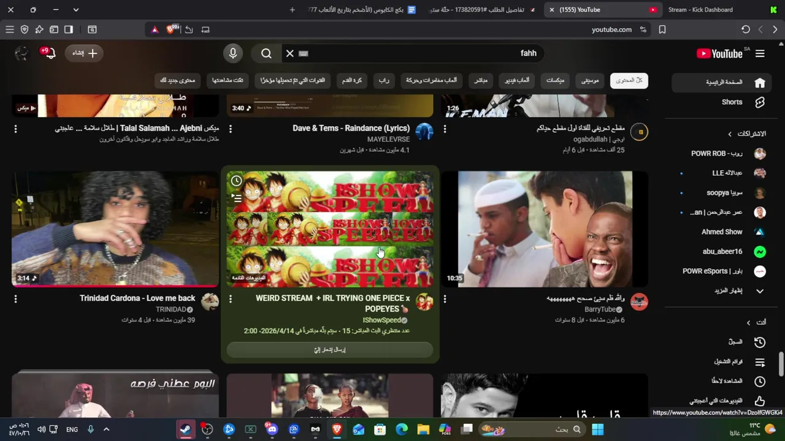This screenshot has height=441, width=785.
Task: Open options menu for IShowSpeed stream card
Action: tap(231, 299)
